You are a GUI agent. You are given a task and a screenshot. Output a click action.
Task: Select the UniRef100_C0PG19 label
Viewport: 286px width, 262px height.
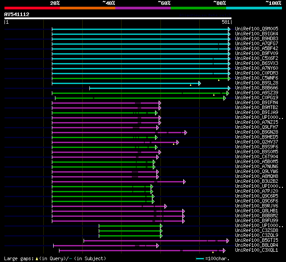click(257, 98)
